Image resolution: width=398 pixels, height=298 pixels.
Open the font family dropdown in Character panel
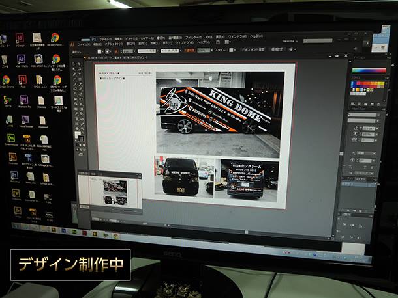point(361,115)
